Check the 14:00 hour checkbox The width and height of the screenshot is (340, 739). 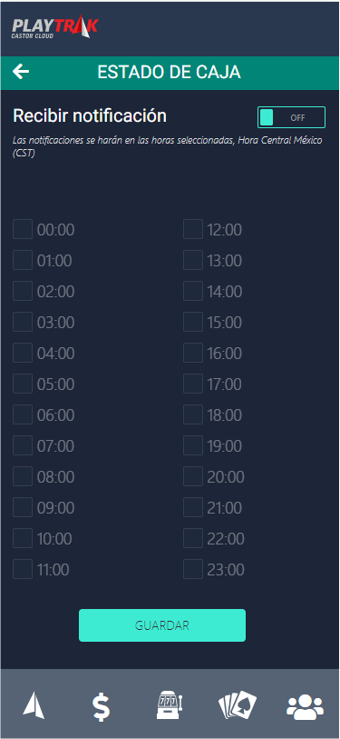193,291
